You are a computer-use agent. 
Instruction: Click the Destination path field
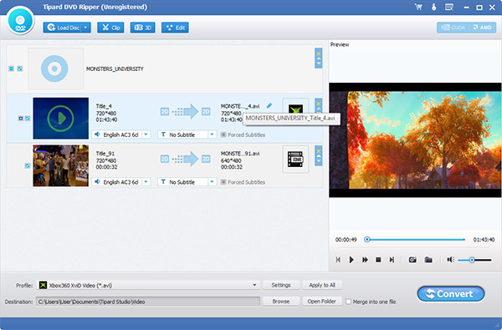[x=148, y=302]
